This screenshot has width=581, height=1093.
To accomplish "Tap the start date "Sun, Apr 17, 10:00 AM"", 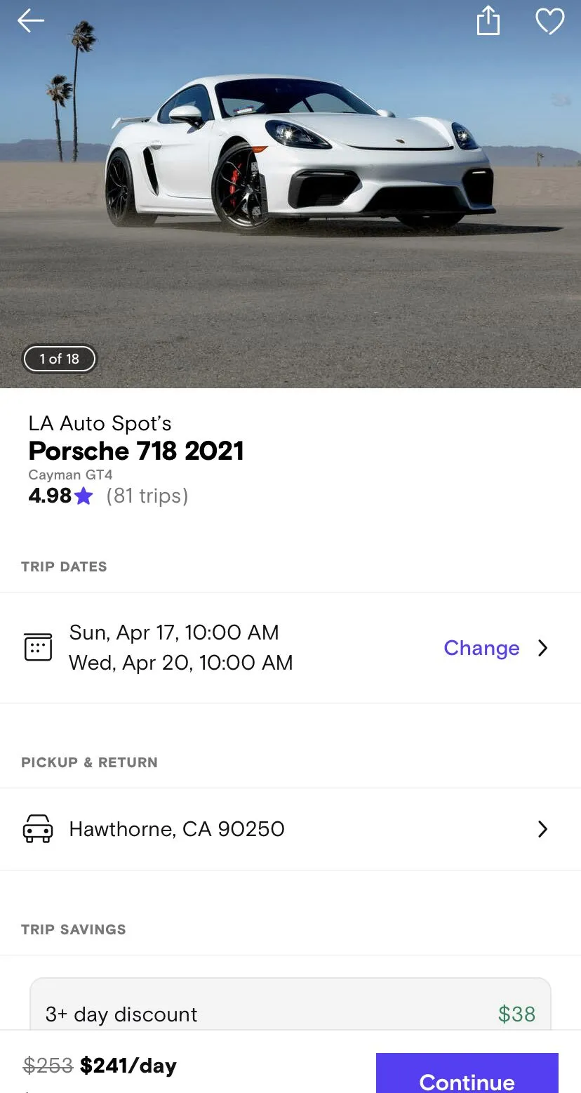I will pos(174,632).
